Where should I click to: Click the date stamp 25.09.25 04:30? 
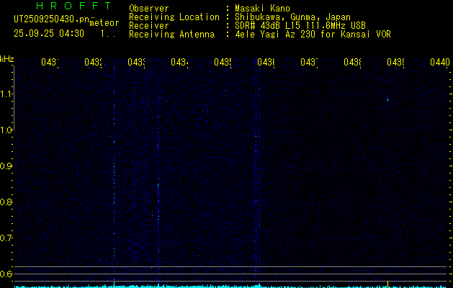click(x=49, y=34)
